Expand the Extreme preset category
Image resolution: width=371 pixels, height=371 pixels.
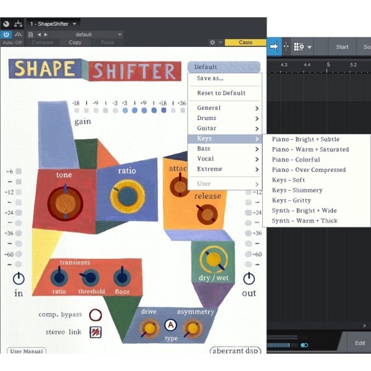225,169
